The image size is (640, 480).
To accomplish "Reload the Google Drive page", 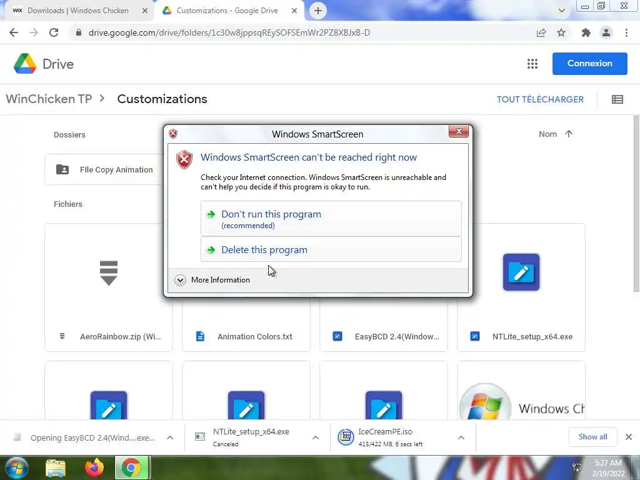I will (x=54, y=32).
